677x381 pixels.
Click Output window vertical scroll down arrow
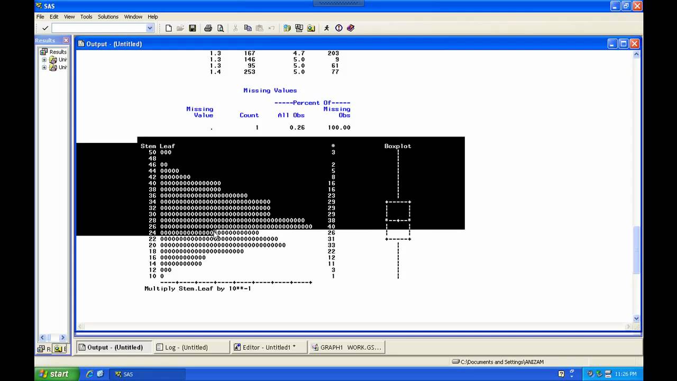636,319
